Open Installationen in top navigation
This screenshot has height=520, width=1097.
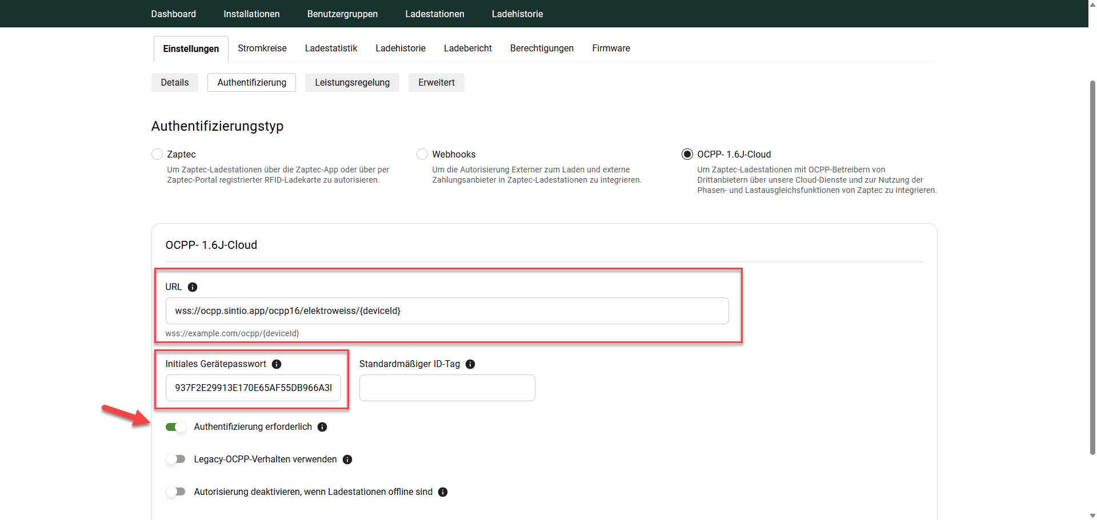[251, 14]
